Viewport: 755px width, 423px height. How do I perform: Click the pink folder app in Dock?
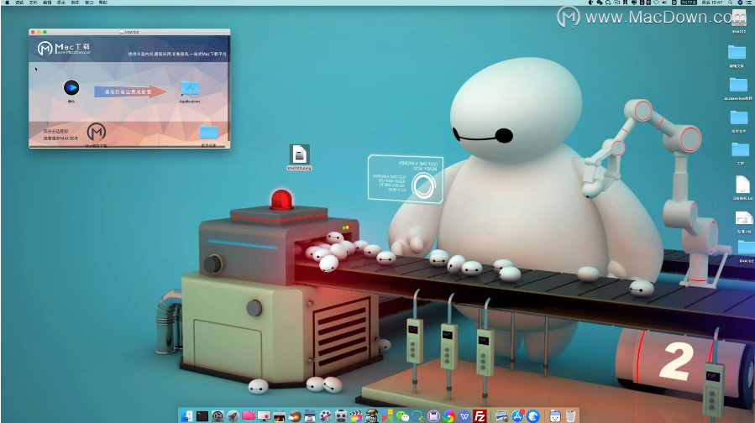[x=249, y=415]
